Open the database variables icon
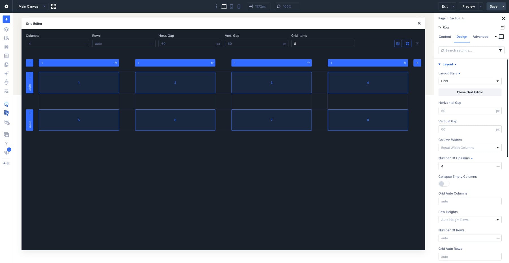 (x=6, y=47)
